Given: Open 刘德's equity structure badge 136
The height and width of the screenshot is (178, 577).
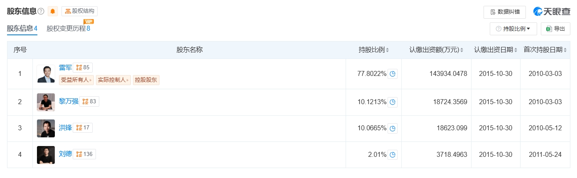Looking at the screenshot, I should [84, 154].
